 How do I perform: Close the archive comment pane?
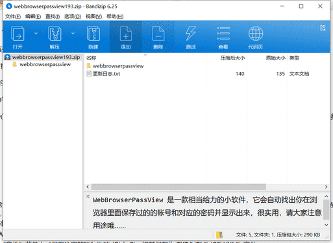click(x=88, y=196)
